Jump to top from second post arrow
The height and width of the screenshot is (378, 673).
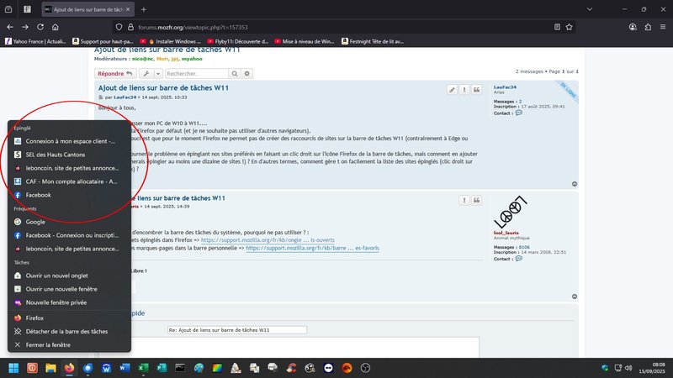click(x=575, y=297)
